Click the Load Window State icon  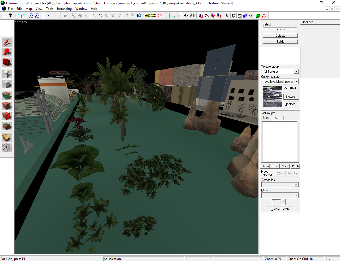31,16
